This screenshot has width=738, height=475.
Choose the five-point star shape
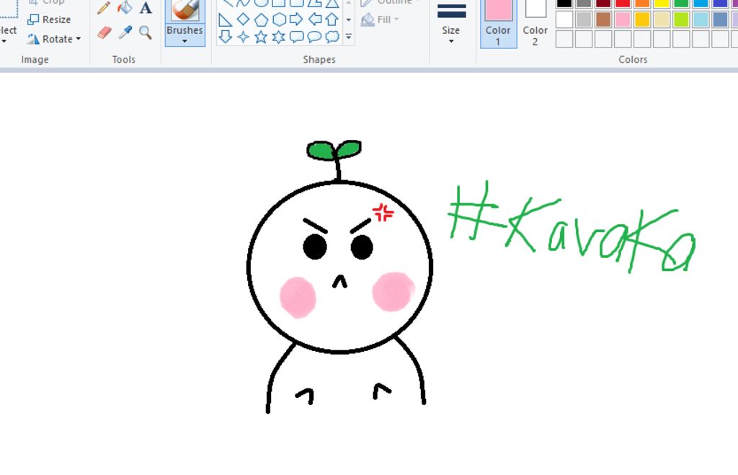(x=261, y=37)
